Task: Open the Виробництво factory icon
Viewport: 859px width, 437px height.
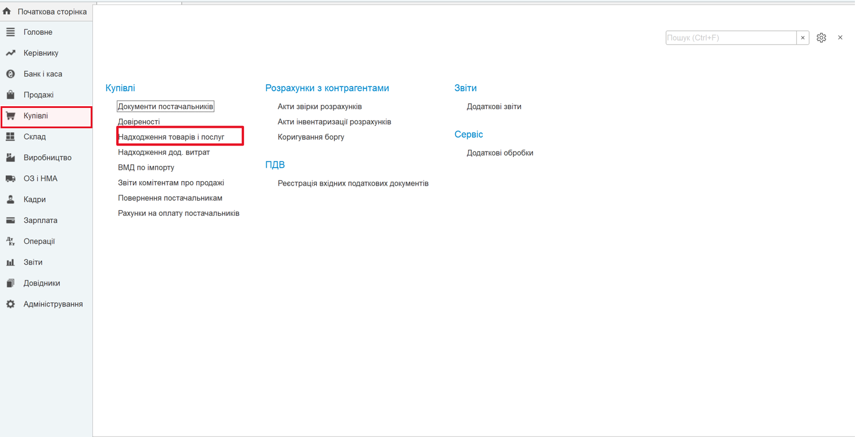Action: pyautogui.click(x=10, y=158)
